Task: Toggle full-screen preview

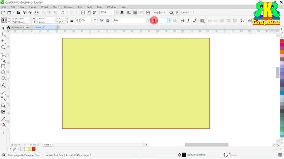Action: point(122,12)
